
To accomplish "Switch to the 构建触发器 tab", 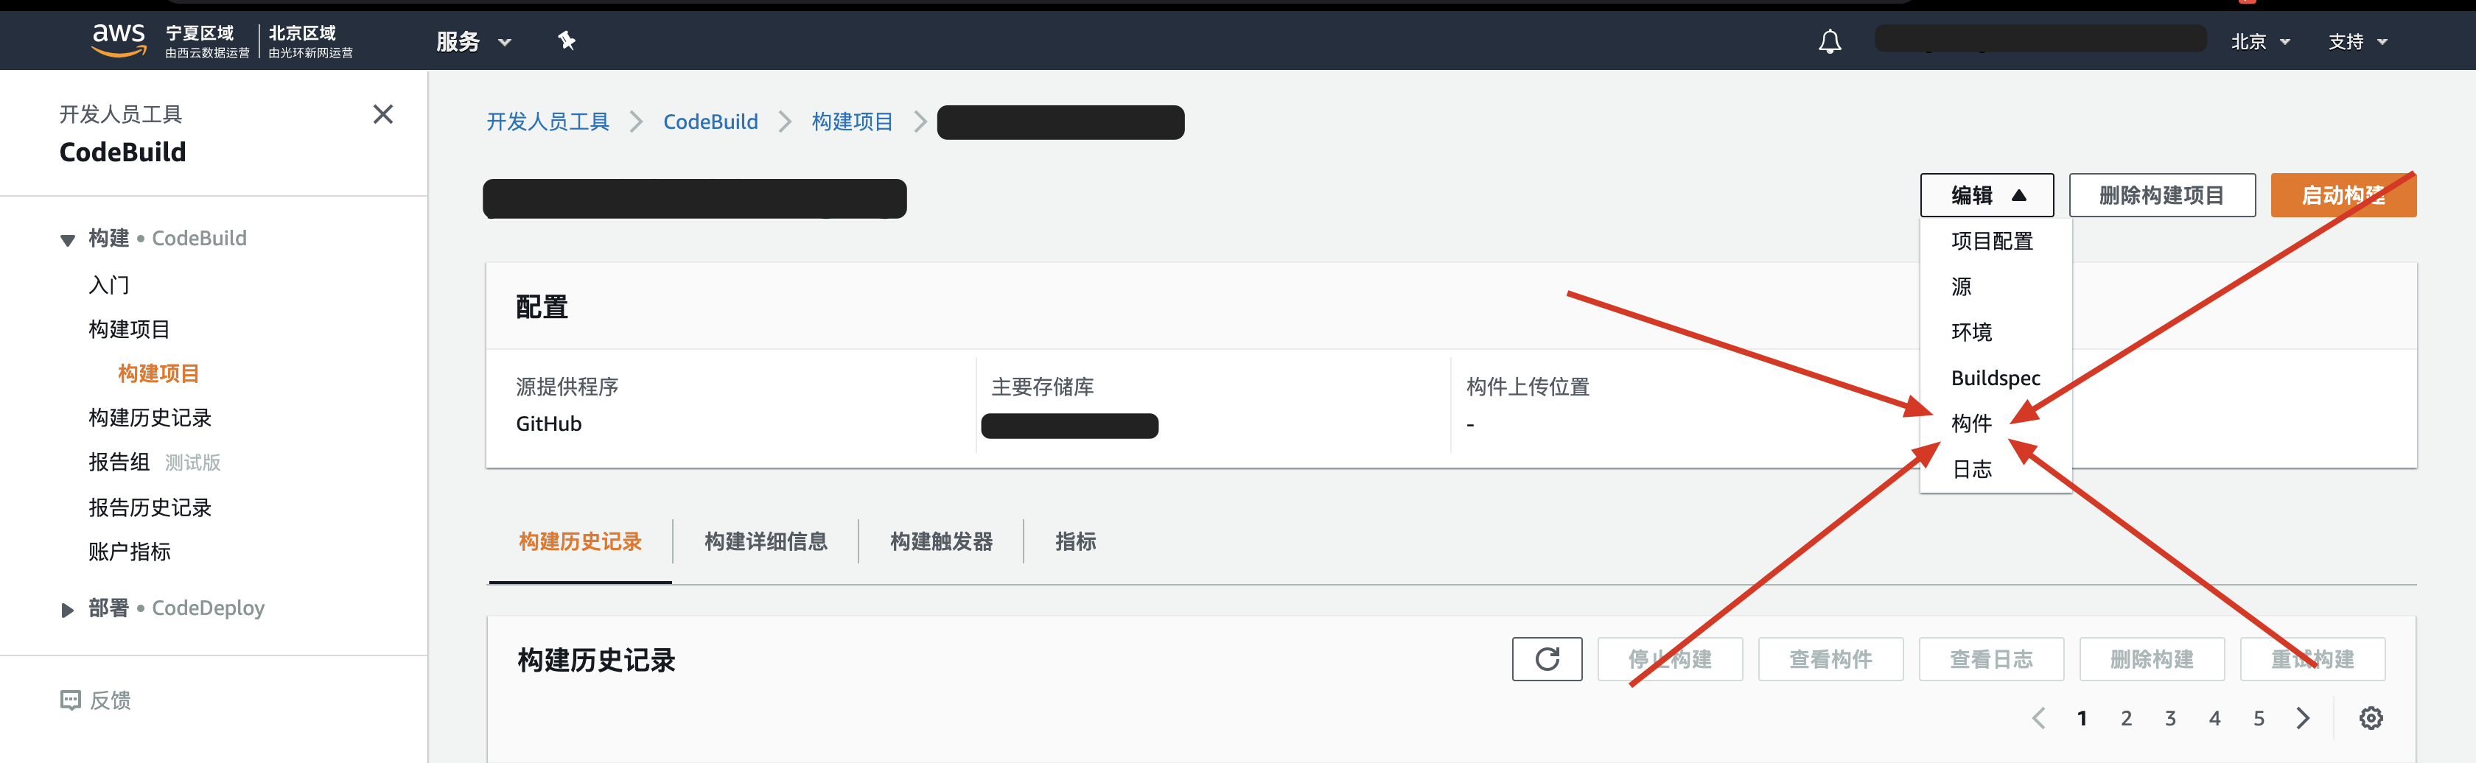I will tap(941, 541).
